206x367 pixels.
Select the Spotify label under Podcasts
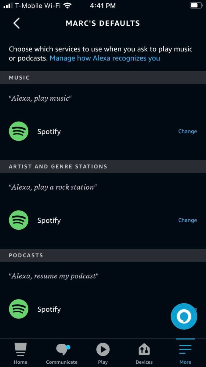tap(49, 309)
